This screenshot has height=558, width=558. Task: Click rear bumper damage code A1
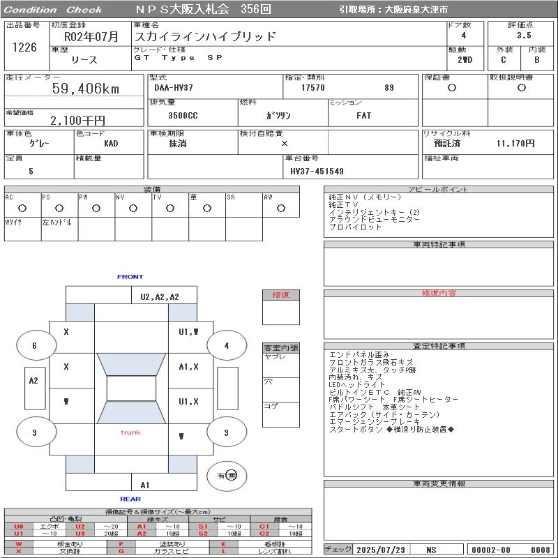[145, 485]
